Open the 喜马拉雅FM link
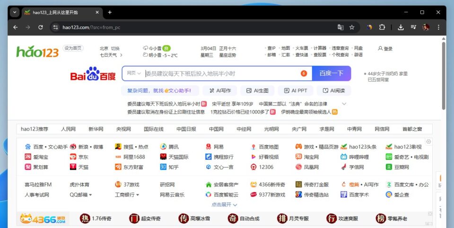Image resolution: width=454 pixels, height=228 pixels. [x=38, y=185]
